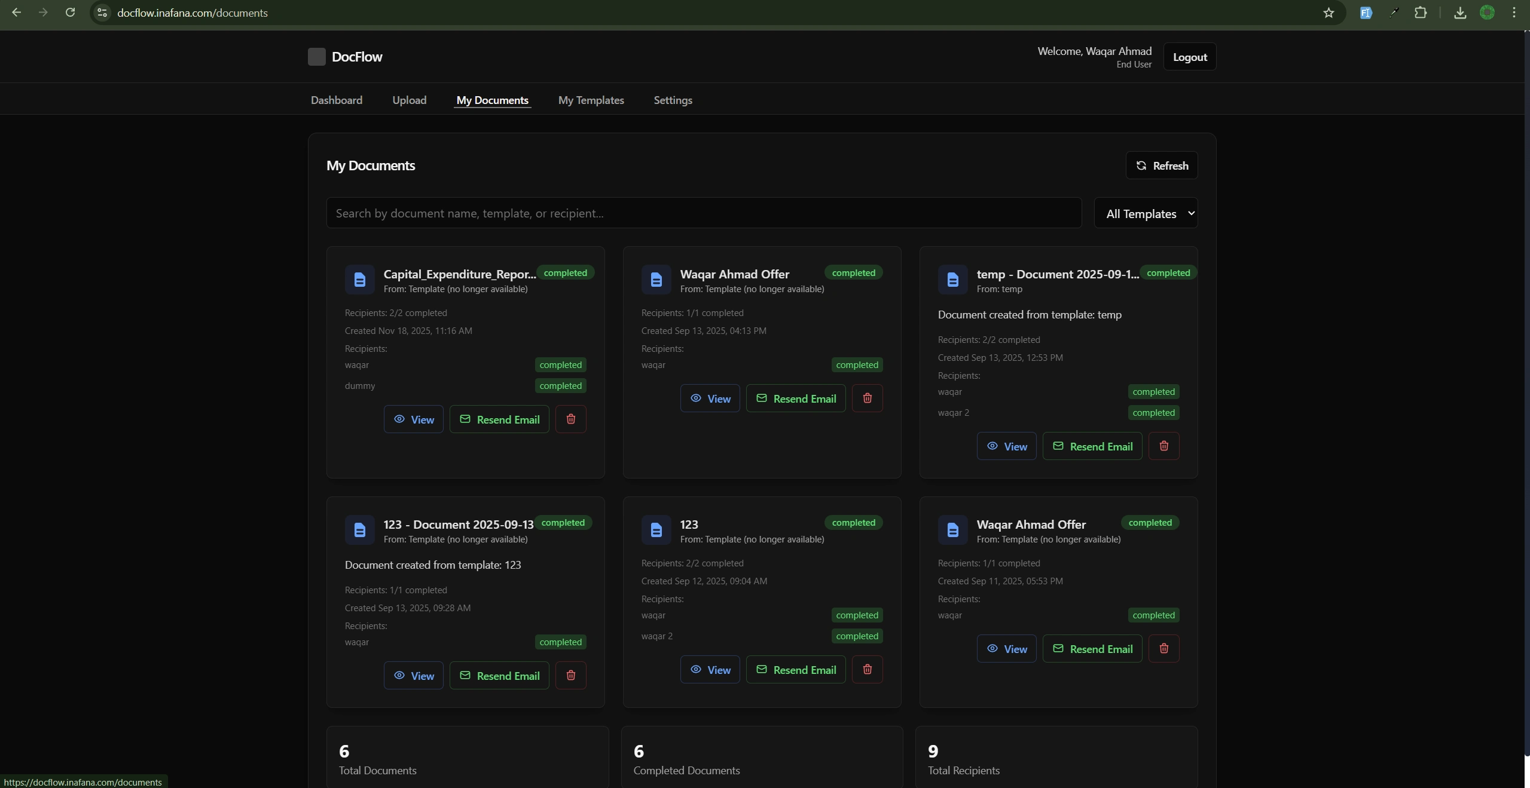Viewport: 1530px width, 788px height.
Task: Click the Logout button
Action: tap(1189, 57)
